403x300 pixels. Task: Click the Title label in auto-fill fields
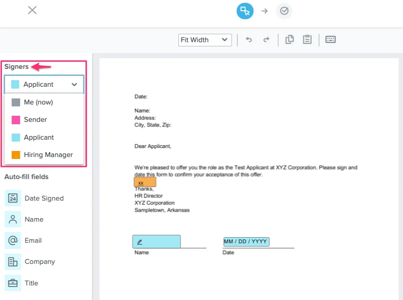click(x=31, y=283)
